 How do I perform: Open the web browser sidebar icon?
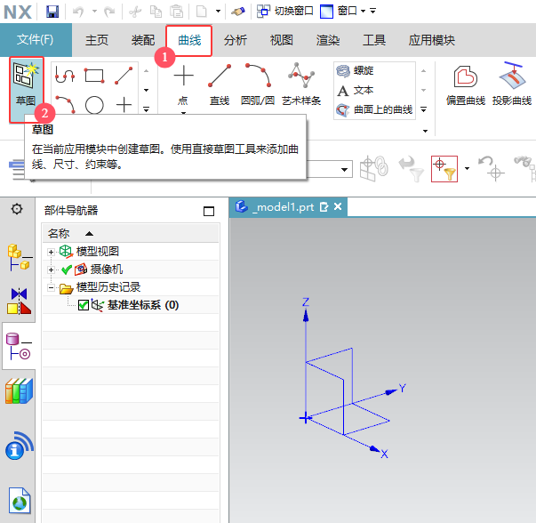coord(20,501)
